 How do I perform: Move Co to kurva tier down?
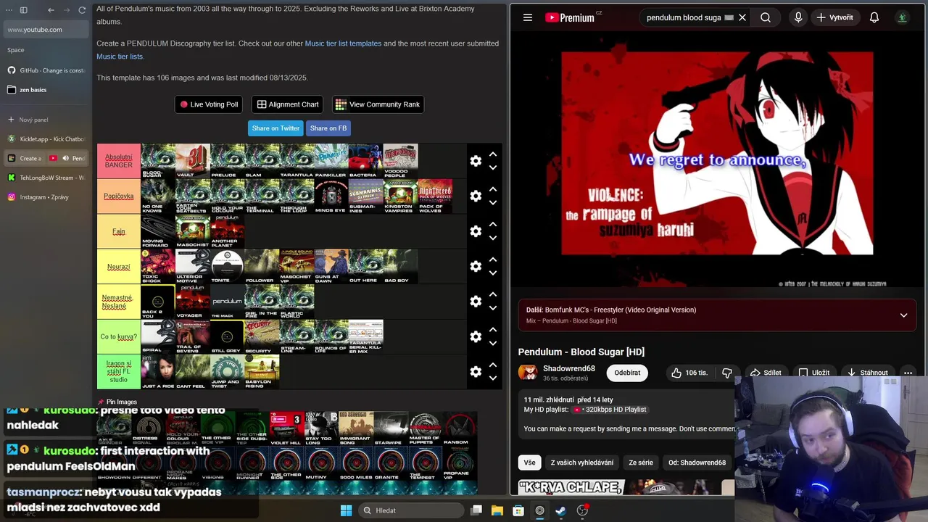pyautogui.click(x=493, y=344)
